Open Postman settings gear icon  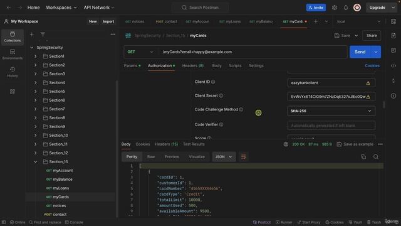pyautogui.click(x=335, y=8)
